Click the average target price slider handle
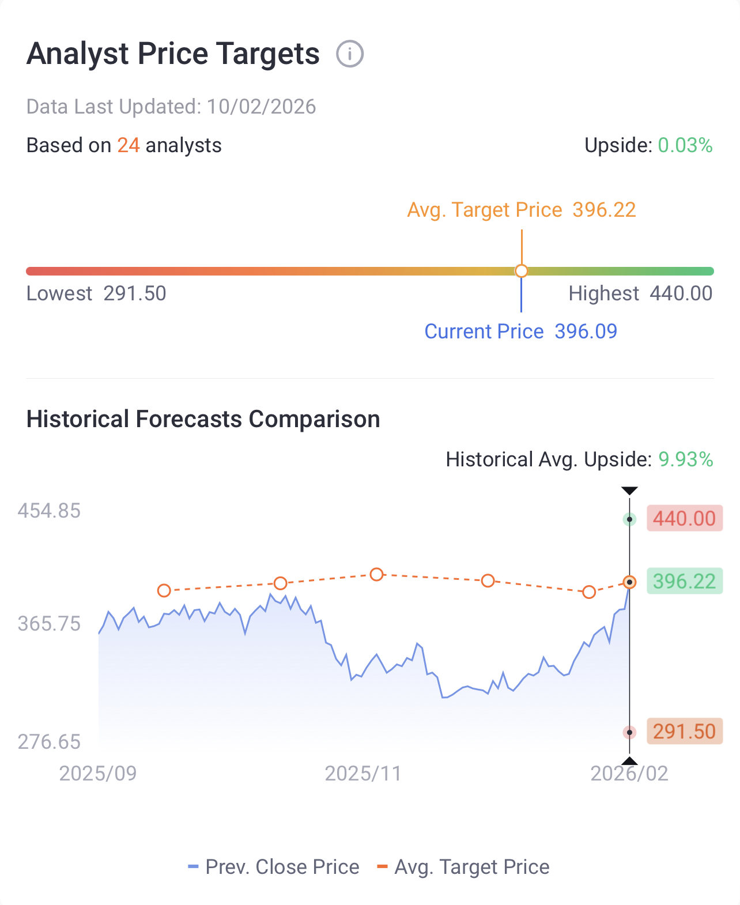 pyautogui.click(x=522, y=271)
